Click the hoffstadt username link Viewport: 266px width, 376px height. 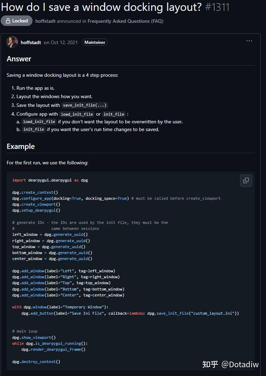coord(31,42)
